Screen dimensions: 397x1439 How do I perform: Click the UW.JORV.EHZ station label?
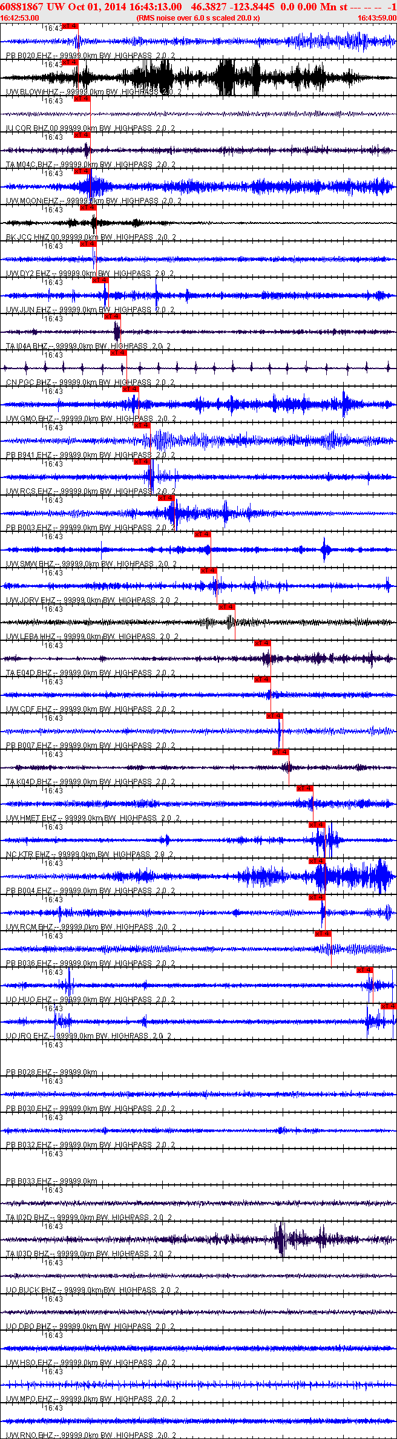(x=92, y=600)
